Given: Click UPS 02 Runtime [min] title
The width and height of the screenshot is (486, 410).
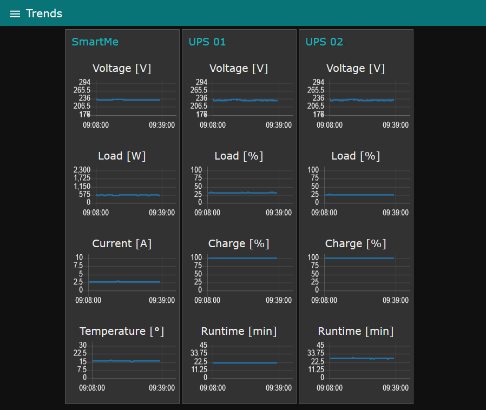Looking at the screenshot, I should 356,331.
